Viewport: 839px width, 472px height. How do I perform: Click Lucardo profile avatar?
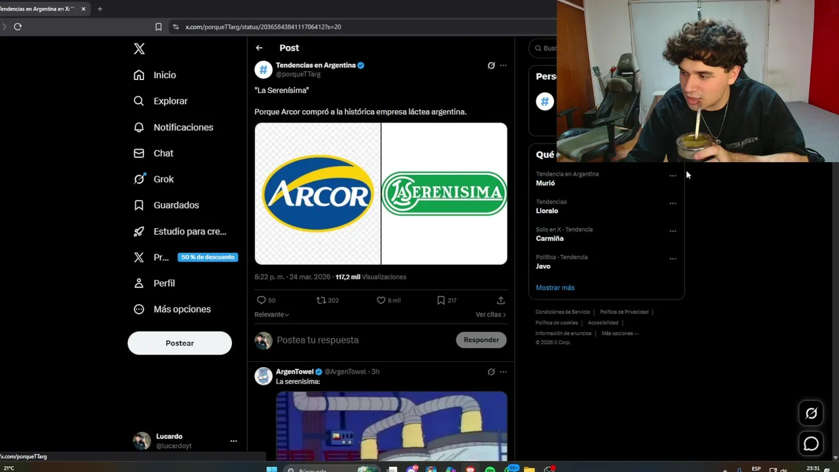tap(142, 441)
